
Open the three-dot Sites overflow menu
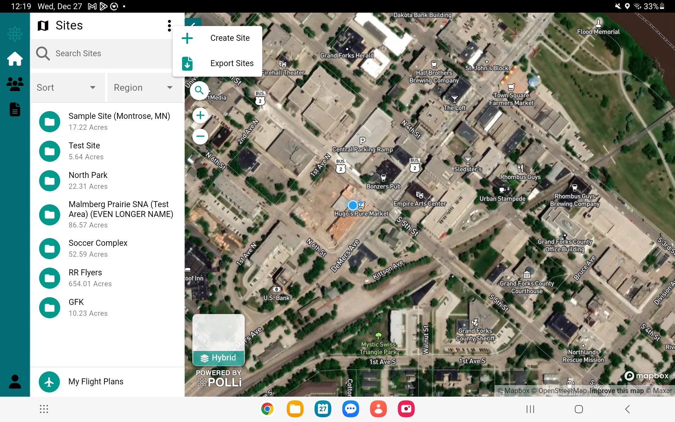coord(169,26)
